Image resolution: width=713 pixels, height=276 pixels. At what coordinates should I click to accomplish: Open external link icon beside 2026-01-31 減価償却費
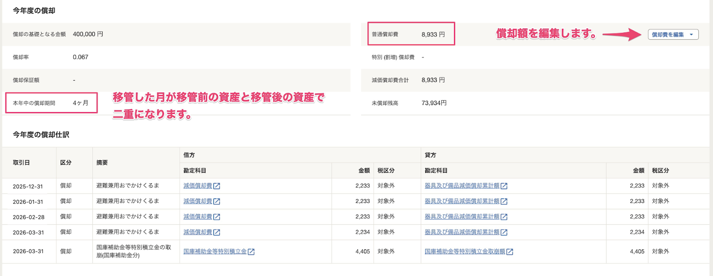coord(217,202)
